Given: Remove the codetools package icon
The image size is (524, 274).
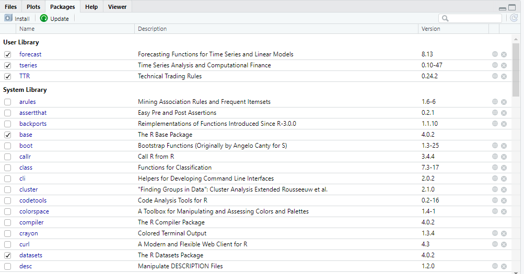Looking at the screenshot, I should pos(504,200).
